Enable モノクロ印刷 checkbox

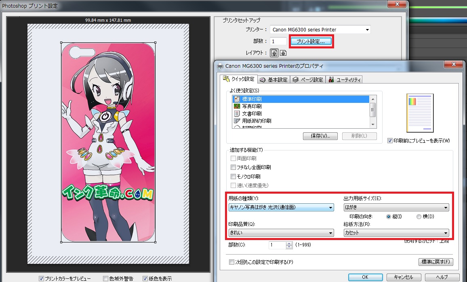233,177
